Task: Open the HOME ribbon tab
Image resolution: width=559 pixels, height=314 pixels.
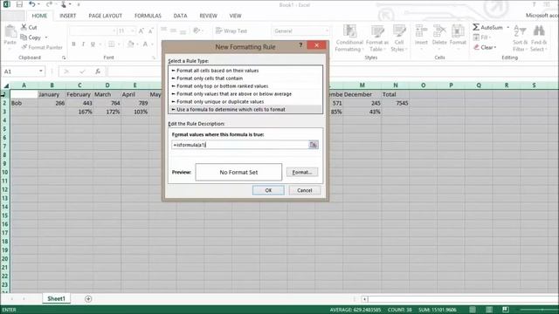Action: click(x=39, y=16)
